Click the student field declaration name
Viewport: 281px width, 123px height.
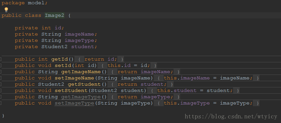(x=83, y=47)
